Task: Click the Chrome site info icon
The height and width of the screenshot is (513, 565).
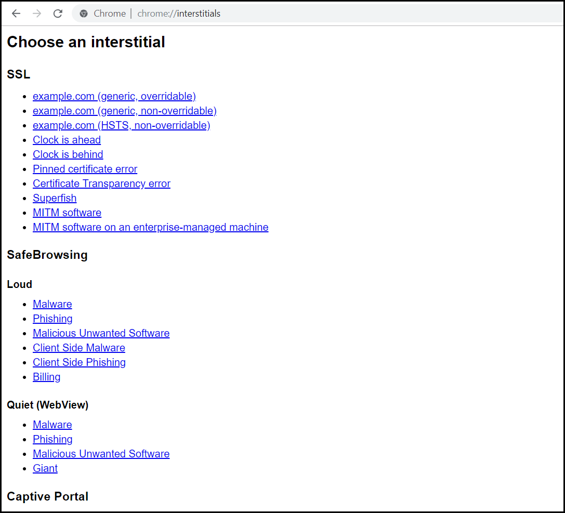Action: pyautogui.click(x=84, y=14)
